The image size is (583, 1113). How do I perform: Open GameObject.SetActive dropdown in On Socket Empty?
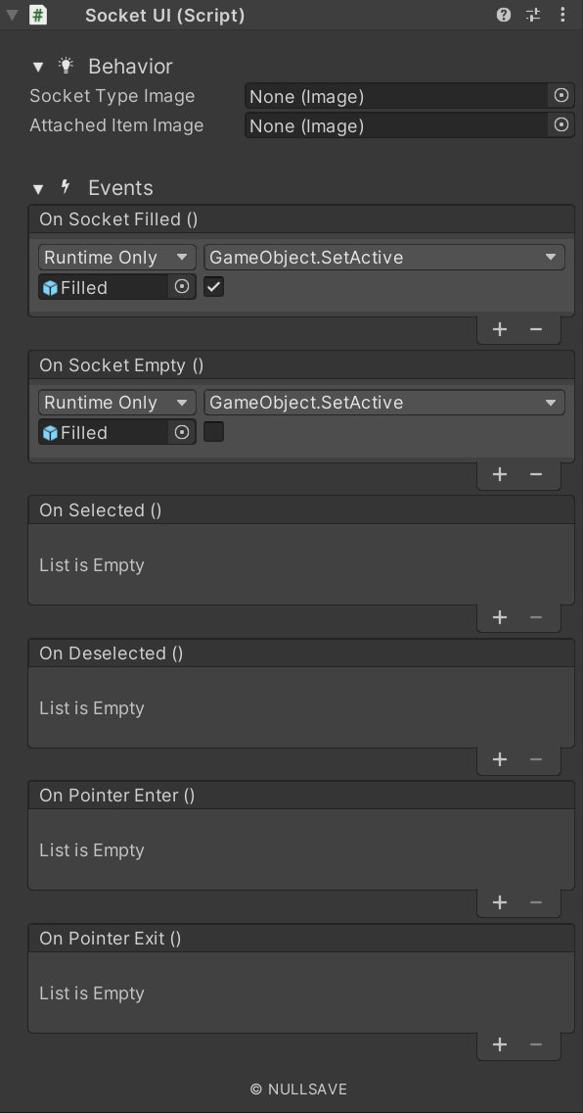point(381,402)
